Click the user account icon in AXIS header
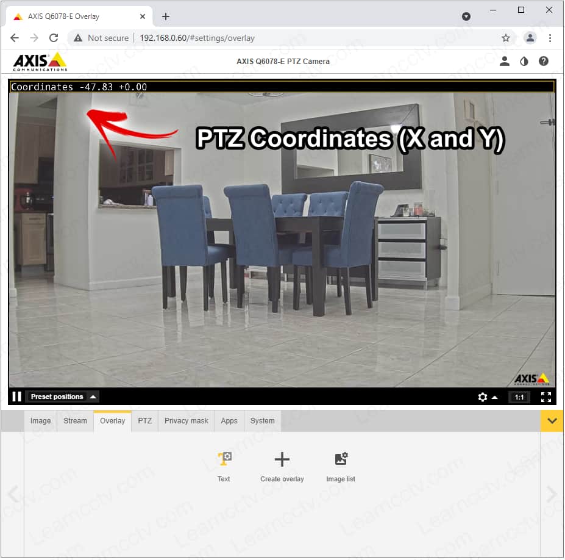This screenshot has width=565, height=560. point(505,61)
